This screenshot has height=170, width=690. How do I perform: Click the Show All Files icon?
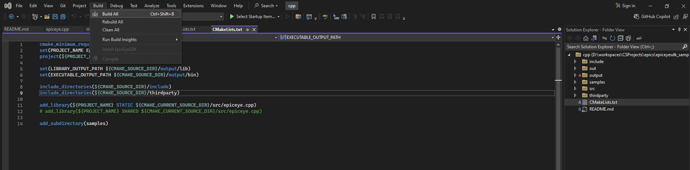[628, 38]
